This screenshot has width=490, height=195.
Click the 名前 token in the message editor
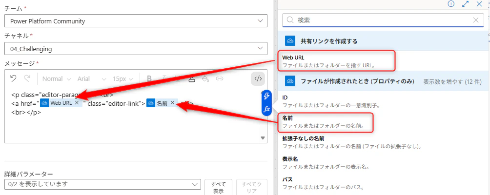[x=162, y=103]
